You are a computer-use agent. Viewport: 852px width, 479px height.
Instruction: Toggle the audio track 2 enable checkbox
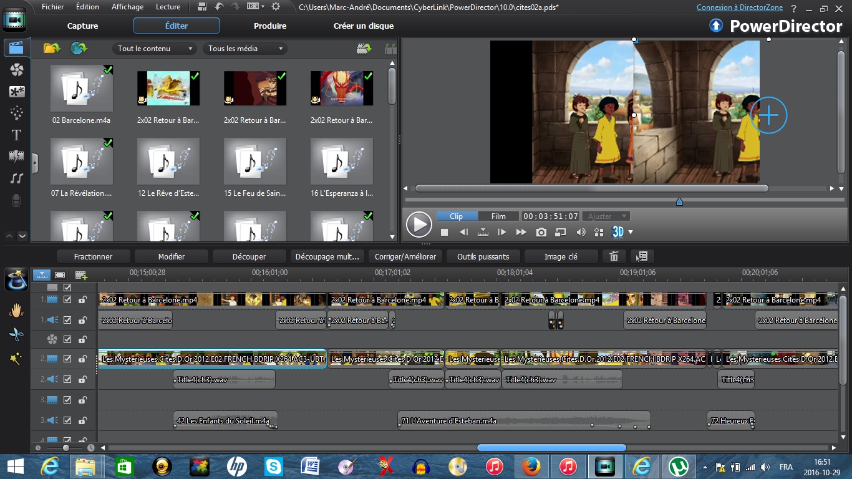(68, 379)
